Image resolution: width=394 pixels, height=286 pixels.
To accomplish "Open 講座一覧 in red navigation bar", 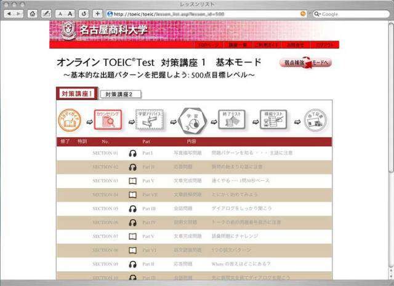I will (238, 45).
